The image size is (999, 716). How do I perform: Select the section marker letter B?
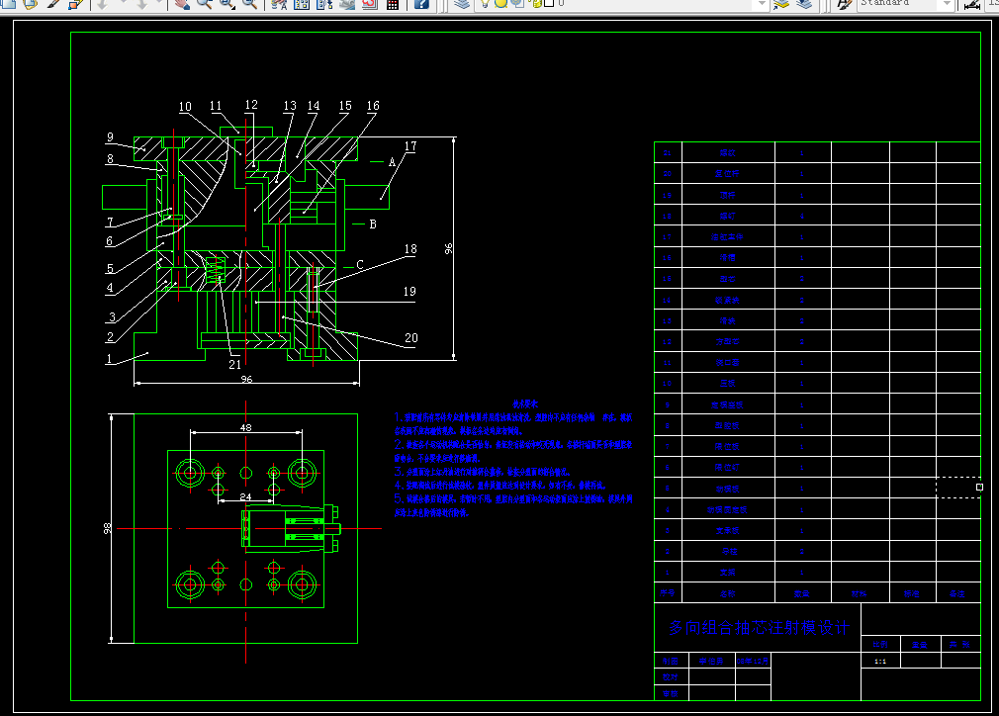click(x=373, y=224)
